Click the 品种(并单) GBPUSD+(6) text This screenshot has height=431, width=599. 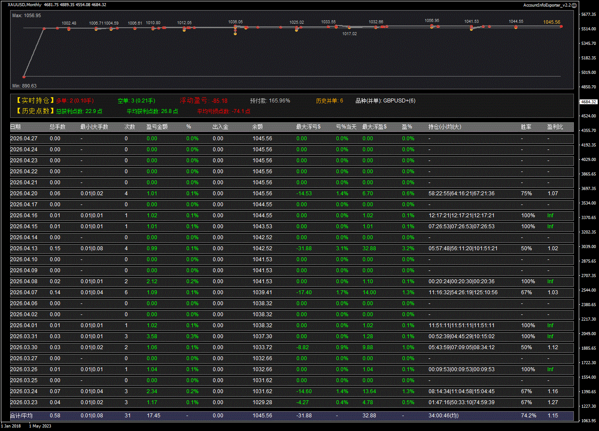[385, 101]
